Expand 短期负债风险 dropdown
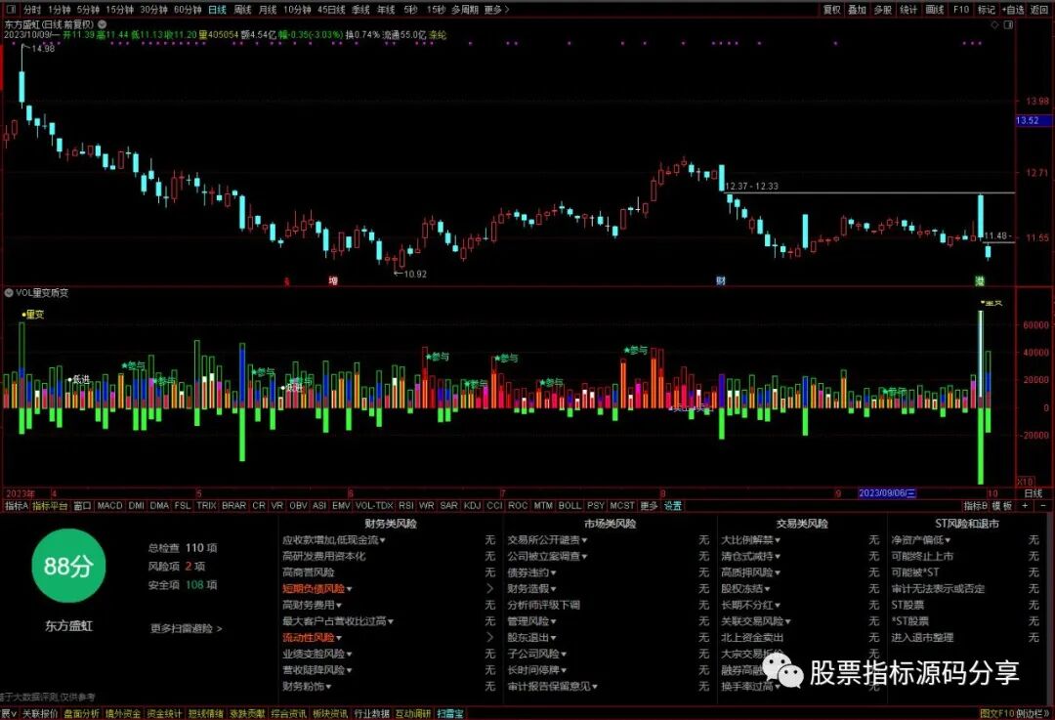This screenshot has width=1055, height=720. pyautogui.click(x=316, y=589)
